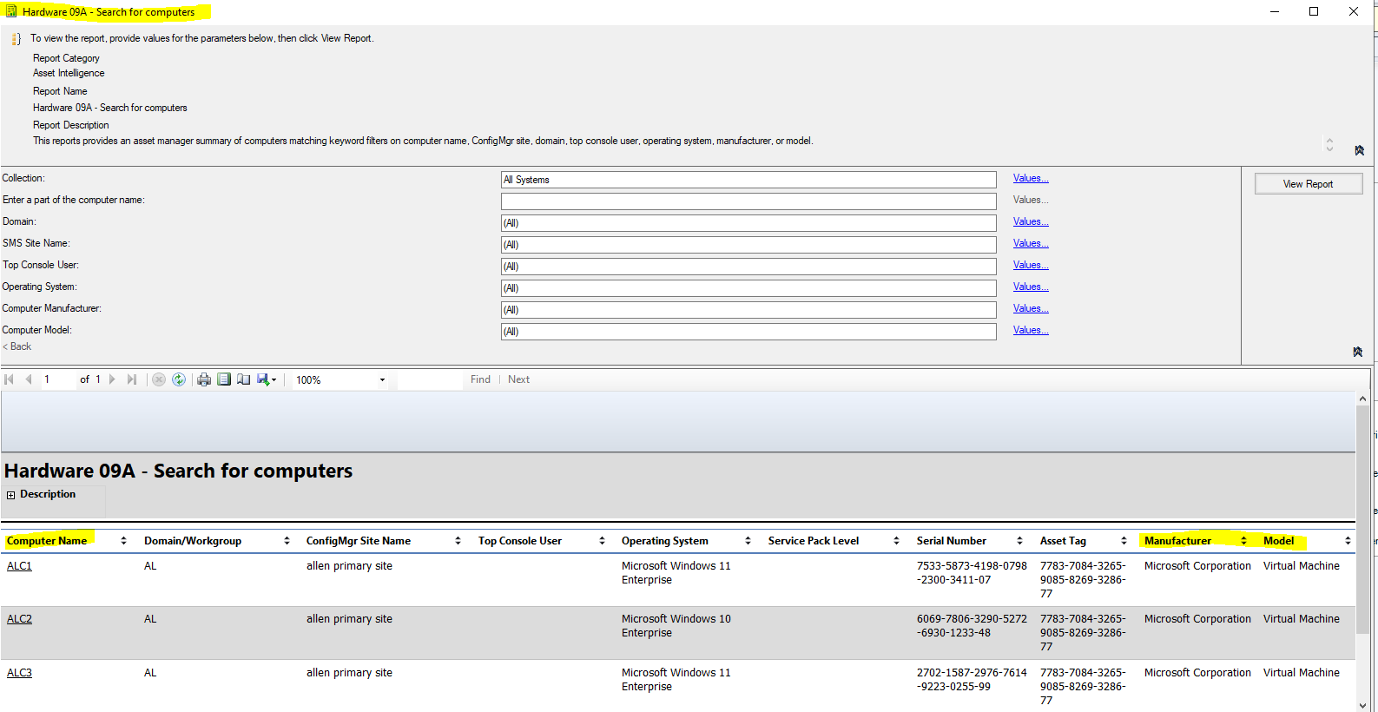Jump to the last report page
The width and height of the screenshot is (1378, 712).
click(x=131, y=379)
